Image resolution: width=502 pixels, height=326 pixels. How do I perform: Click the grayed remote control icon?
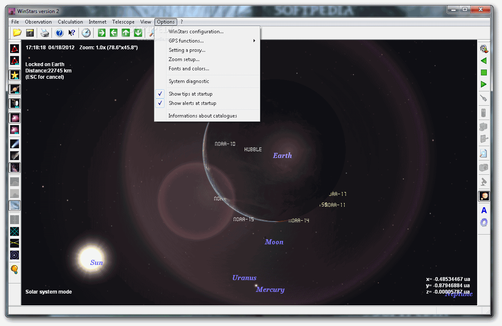tap(484, 112)
